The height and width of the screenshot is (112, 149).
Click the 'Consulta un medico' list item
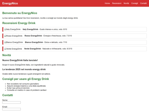pyautogui.click(x=27, y=90)
